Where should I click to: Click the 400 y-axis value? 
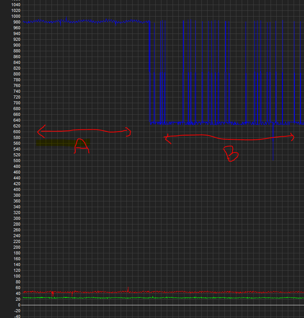point(17,190)
